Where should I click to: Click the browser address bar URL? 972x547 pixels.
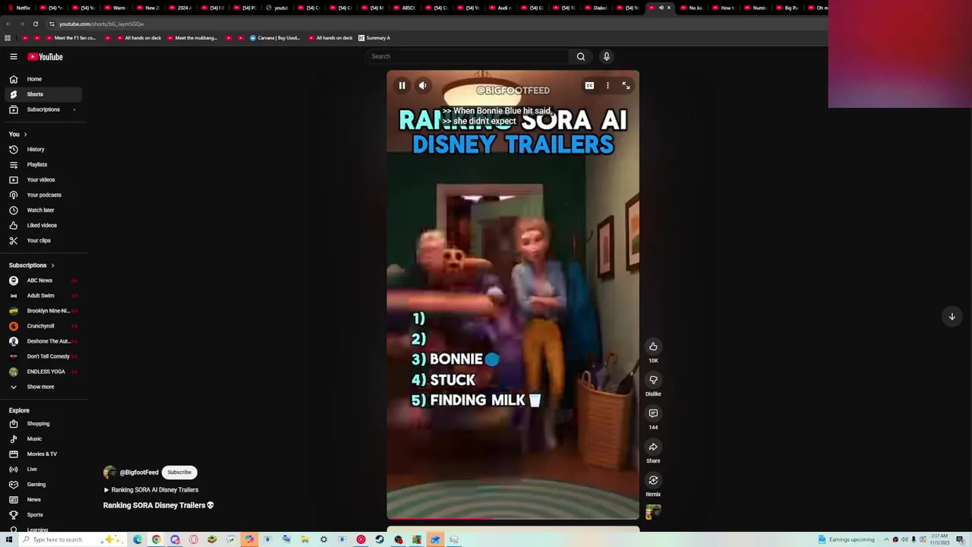(102, 24)
